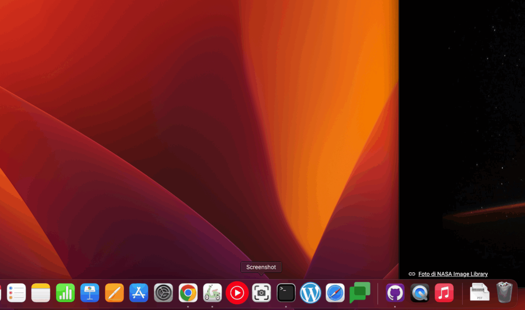525x310 pixels.
Task: Follow the Foto di NASA Image Library link
Action: pyautogui.click(x=453, y=274)
